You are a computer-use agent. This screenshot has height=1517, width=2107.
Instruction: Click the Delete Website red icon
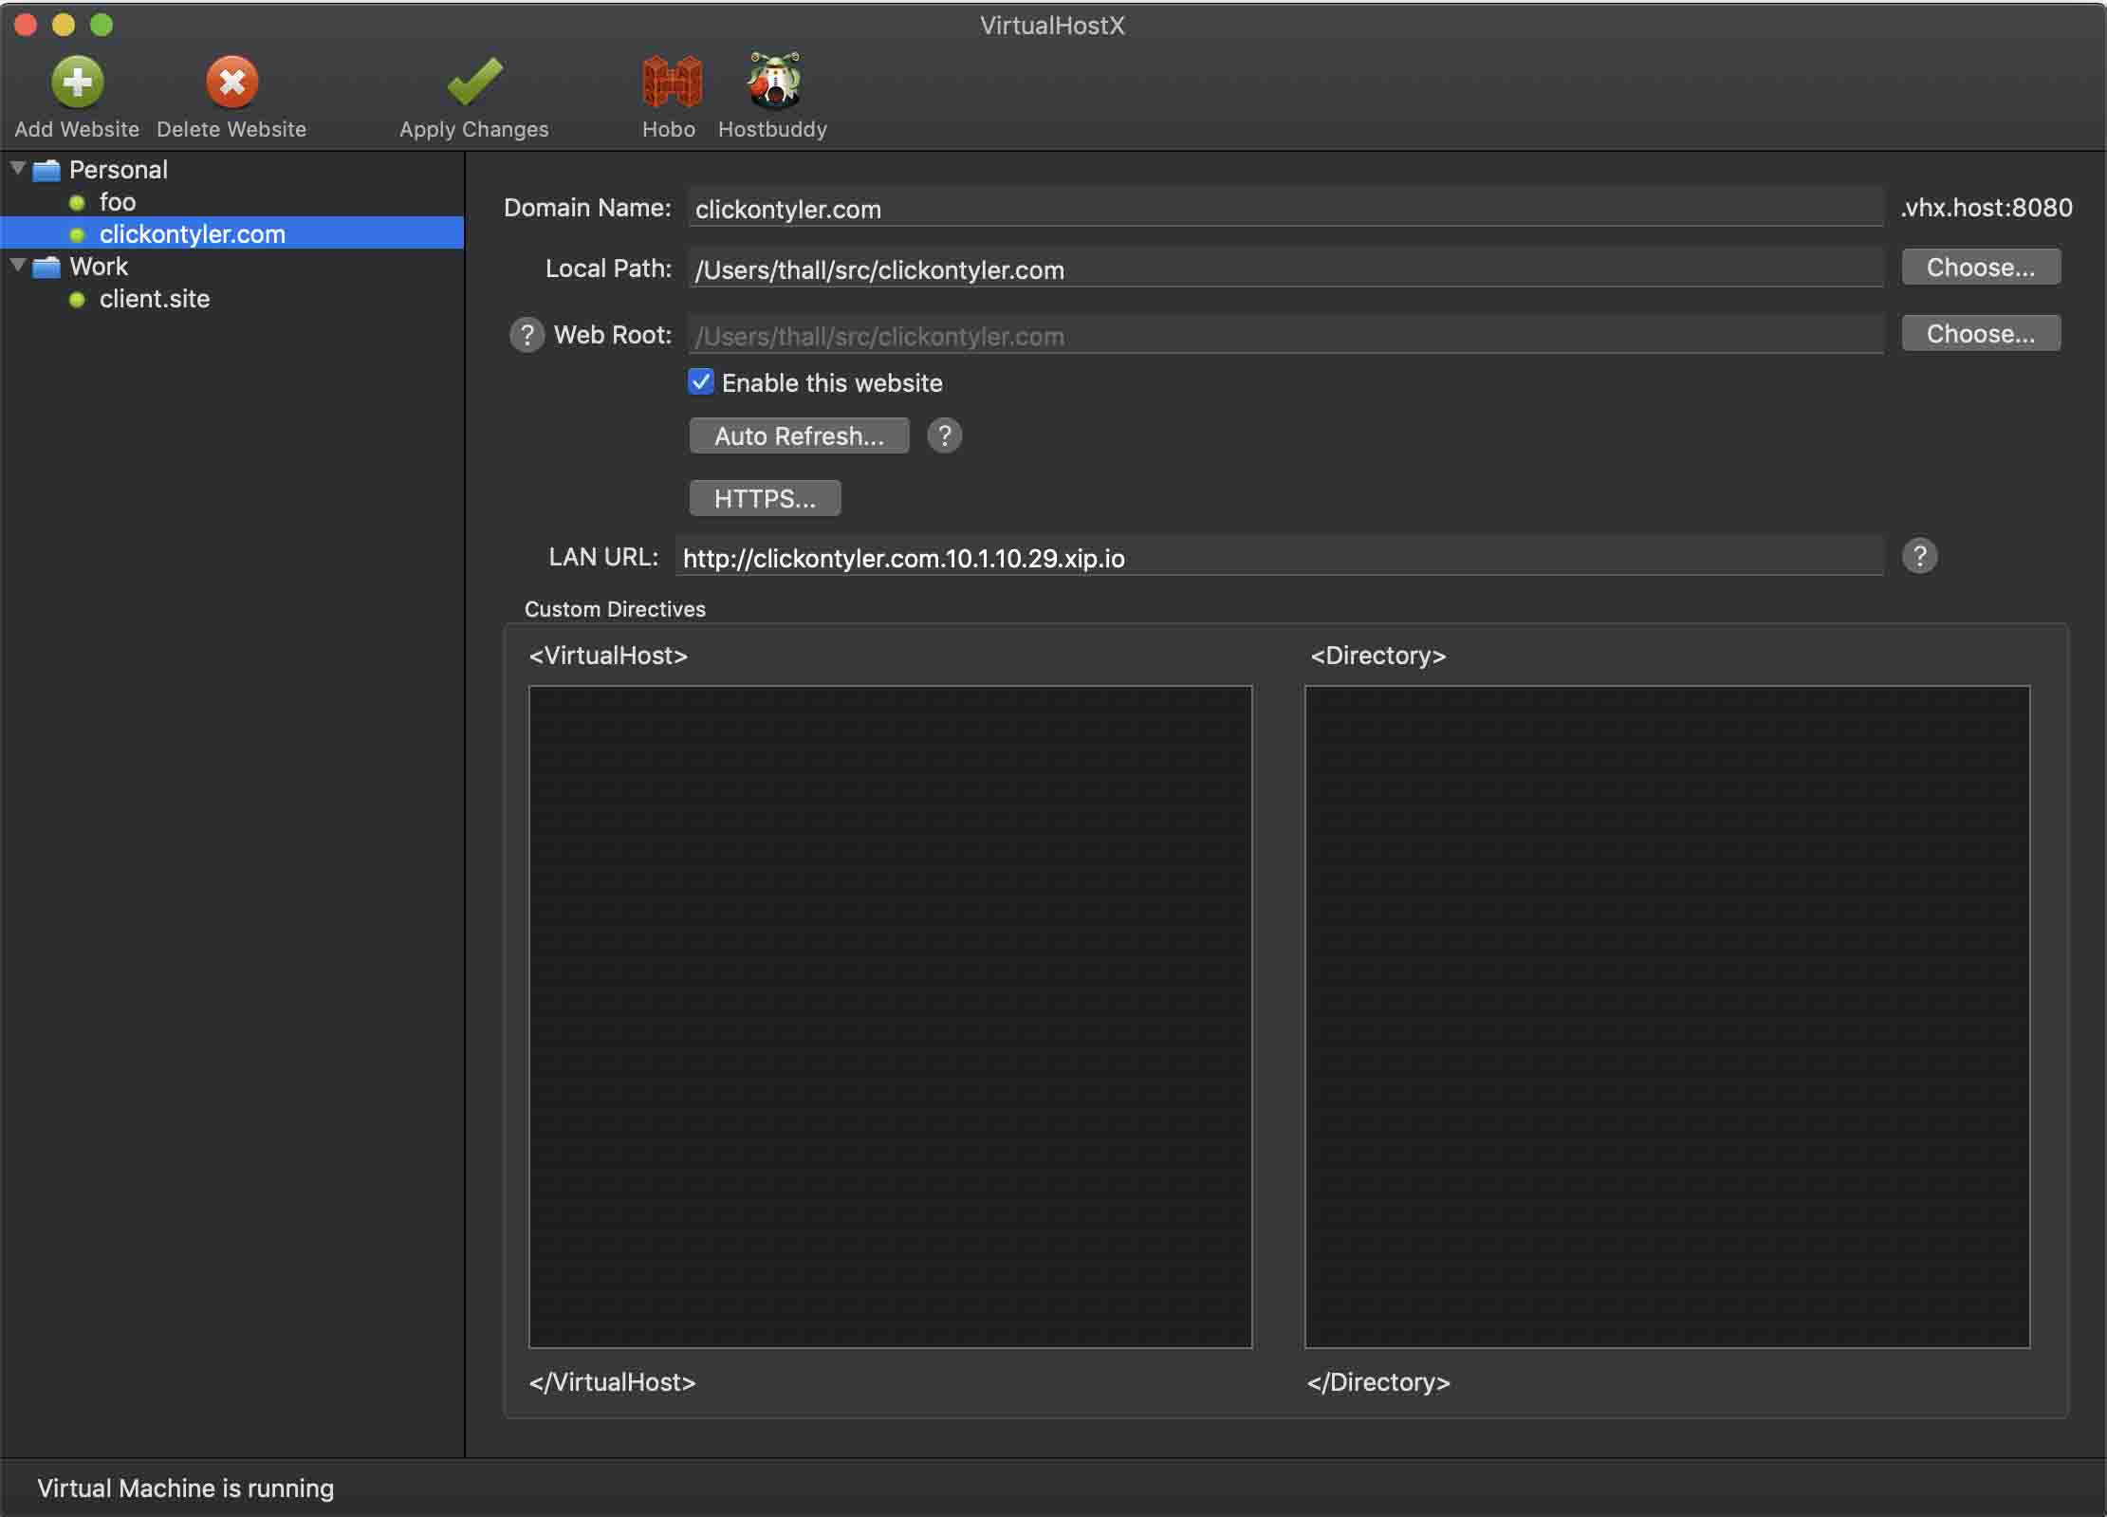point(231,83)
